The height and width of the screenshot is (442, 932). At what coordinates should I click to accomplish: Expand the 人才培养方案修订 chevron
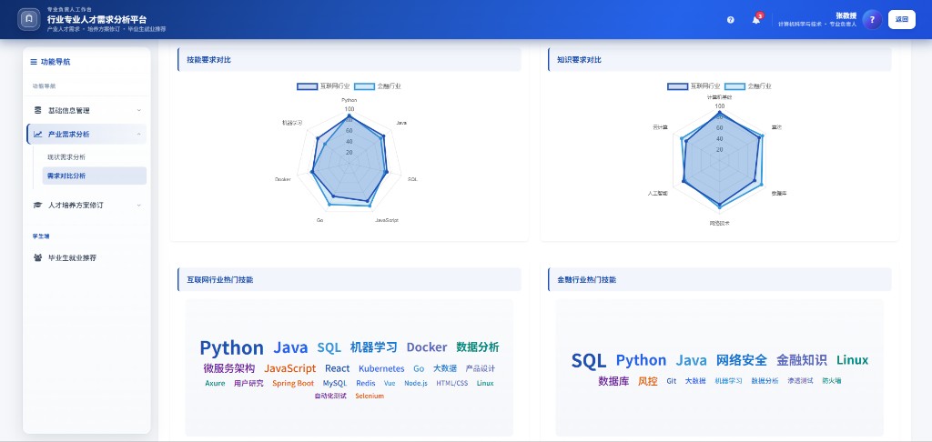[x=138, y=205]
